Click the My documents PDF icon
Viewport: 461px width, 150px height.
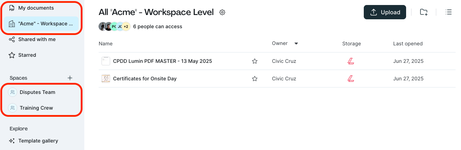point(12,8)
